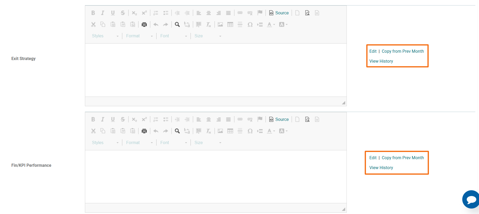Click Print icon in Exit Strategy editor

[x=144, y=25]
